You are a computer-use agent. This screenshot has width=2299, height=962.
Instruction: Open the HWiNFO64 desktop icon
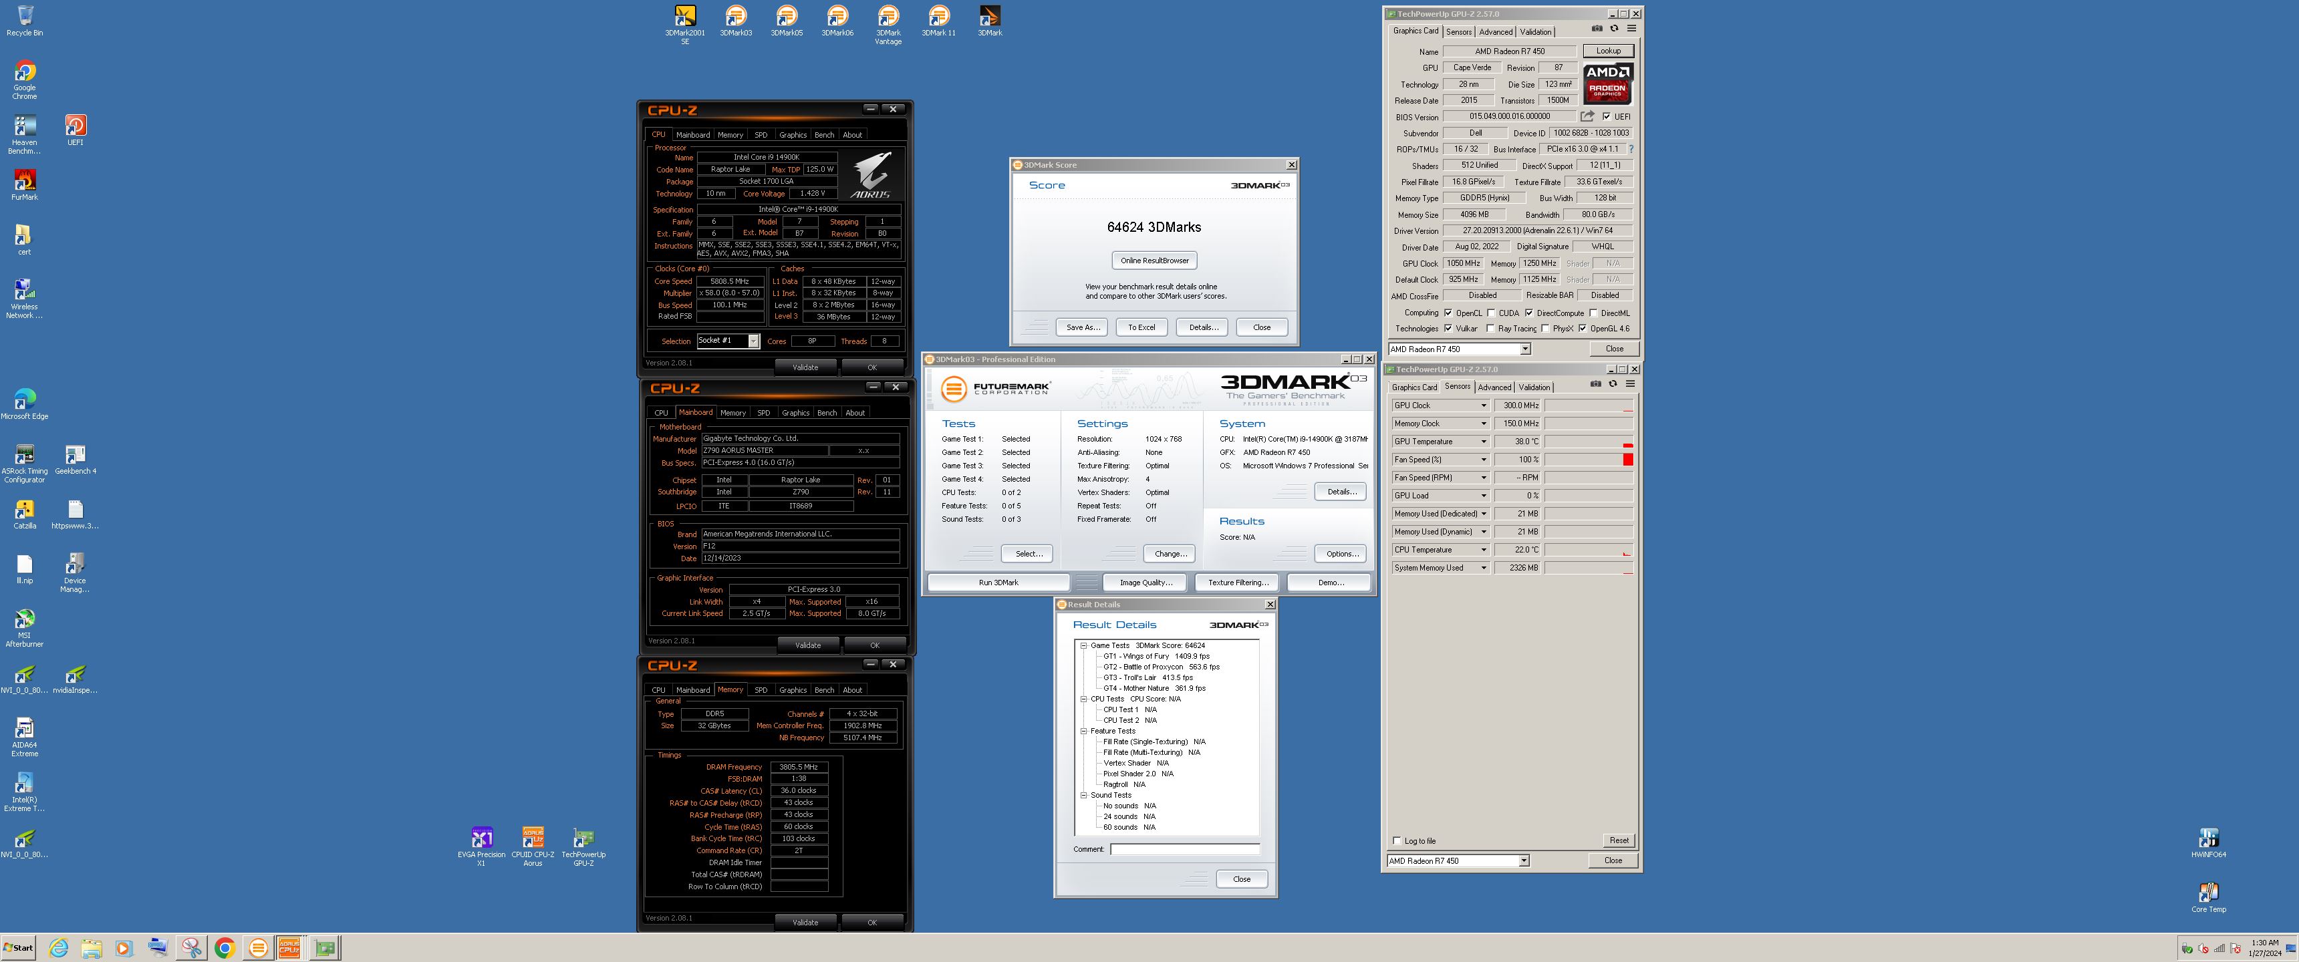tap(2209, 843)
